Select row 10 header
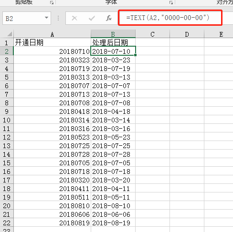233x232 pixels. [7, 120]
